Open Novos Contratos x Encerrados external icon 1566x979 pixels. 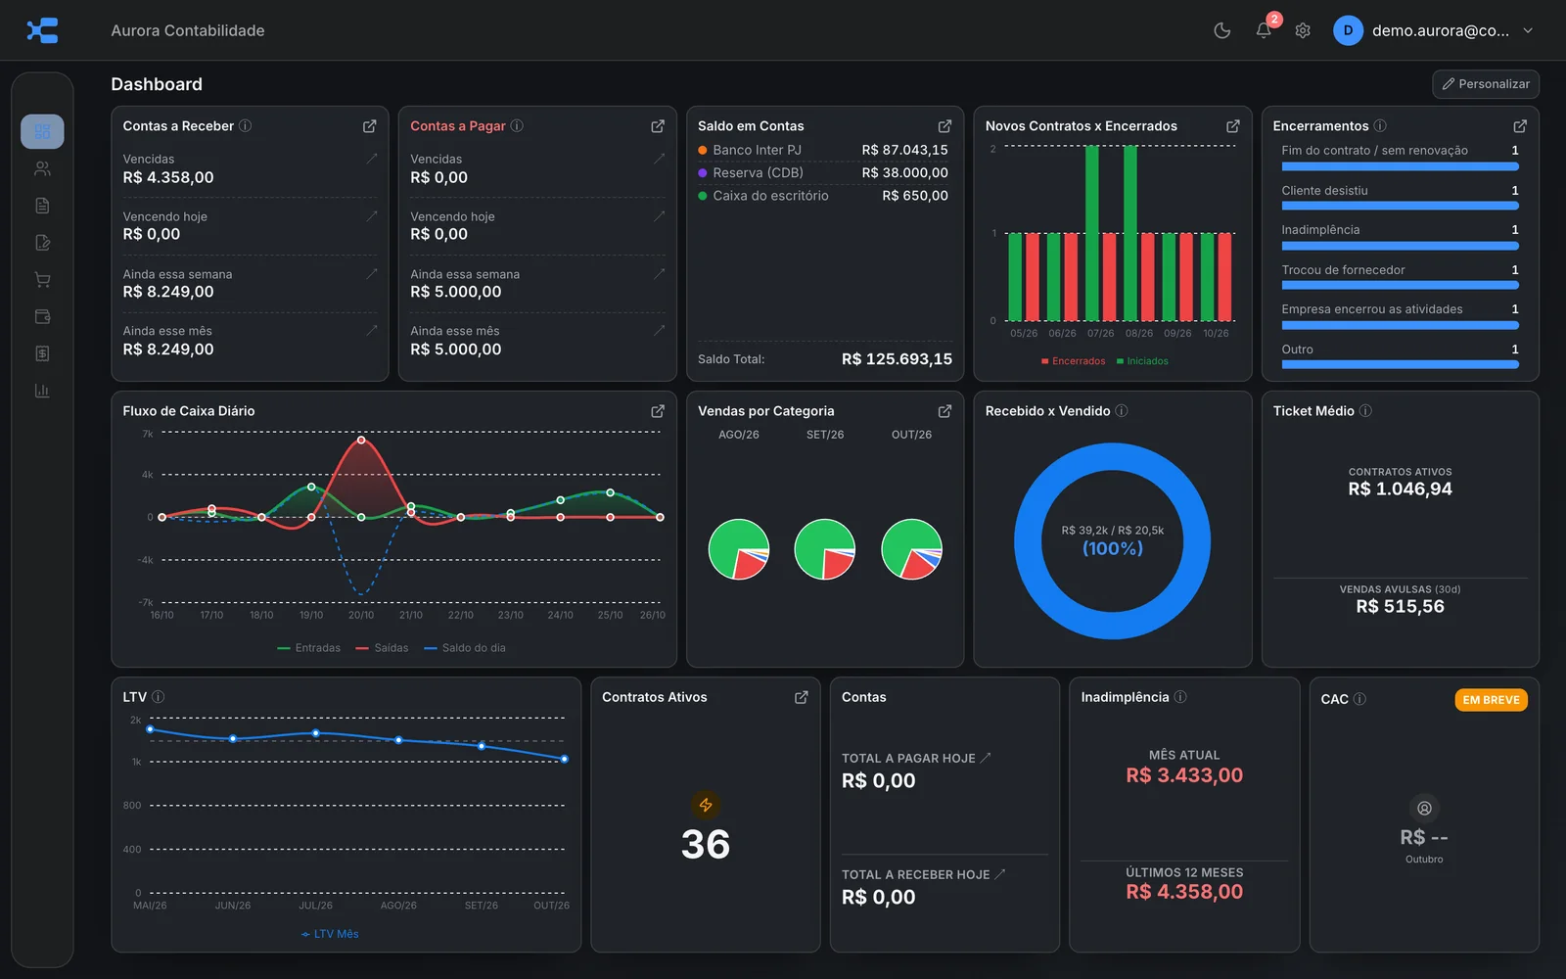click(x=1233, y=126)
